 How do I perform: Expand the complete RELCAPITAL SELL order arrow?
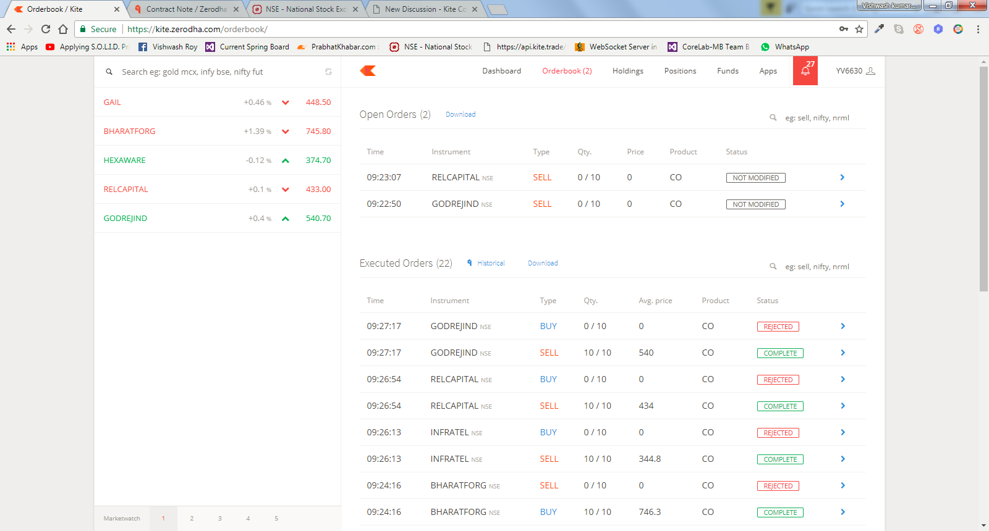pos(843,406)
